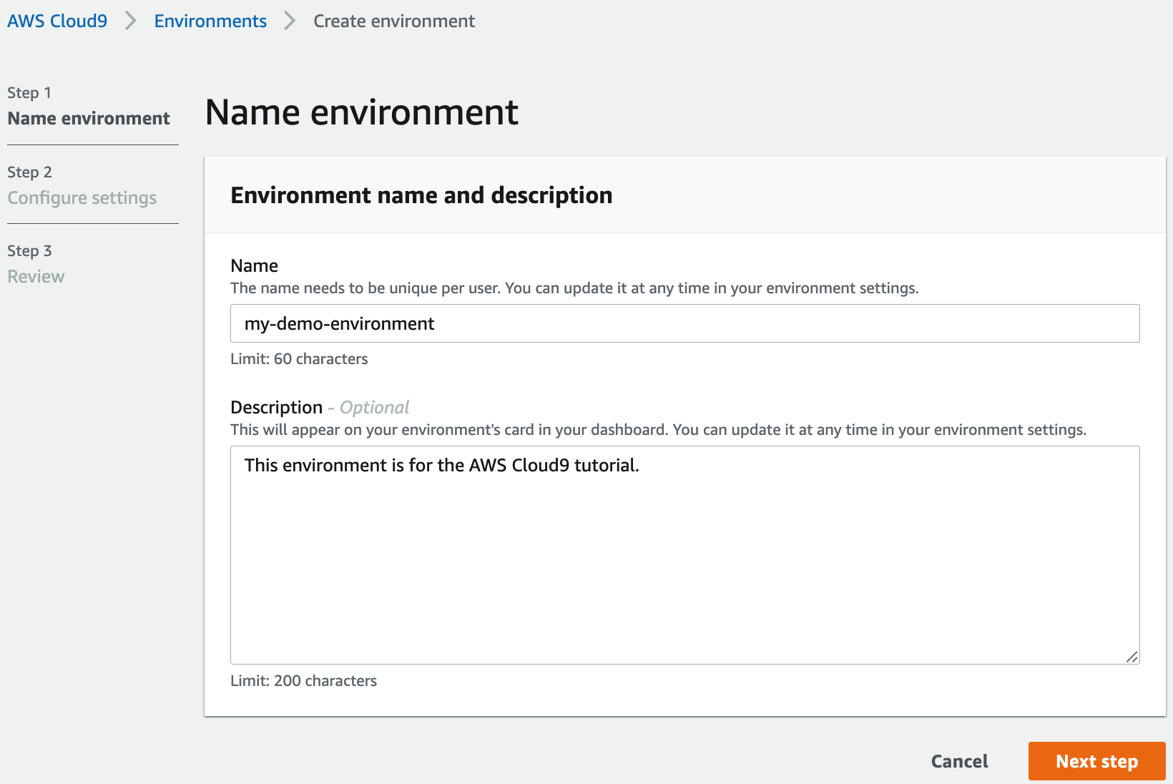Image resolution: width=1173 pixels, height=784 pixels.
Task: Select the Create environment breadcrumb item
Action: tap(393, 21)
